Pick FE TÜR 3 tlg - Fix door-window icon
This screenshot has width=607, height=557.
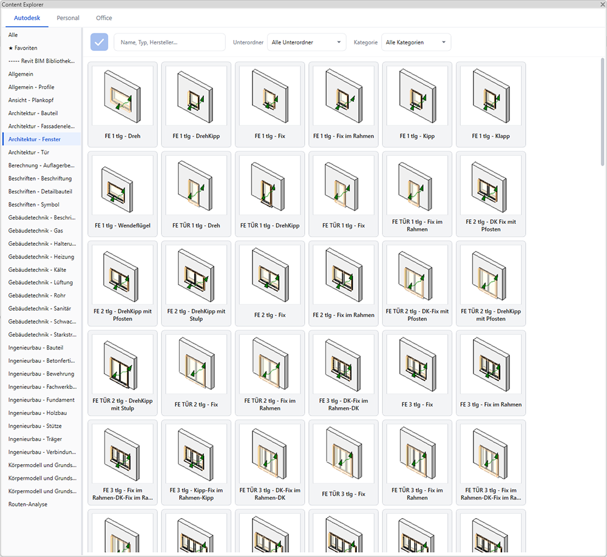344,454
